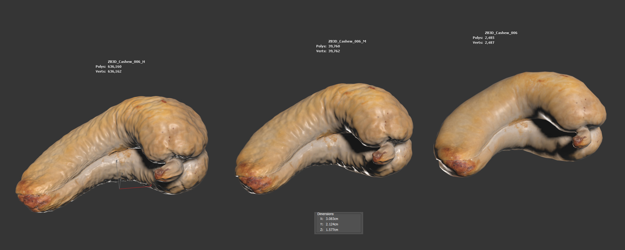625x250 pixels.
Task: Click the ZB3D_Cashew_006_H object name label
Action: click(126, 62)
